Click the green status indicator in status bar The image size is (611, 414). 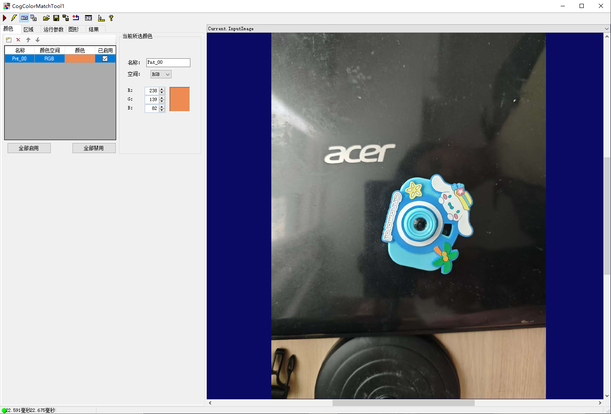coord(4,411)
